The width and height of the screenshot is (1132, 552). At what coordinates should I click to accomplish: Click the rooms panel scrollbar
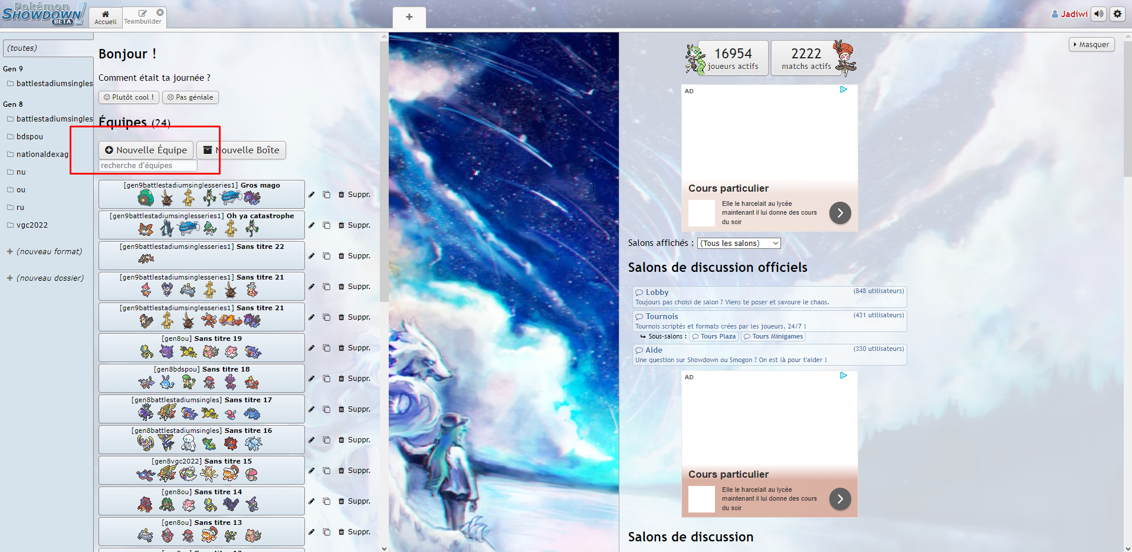tap(1127, 109)
